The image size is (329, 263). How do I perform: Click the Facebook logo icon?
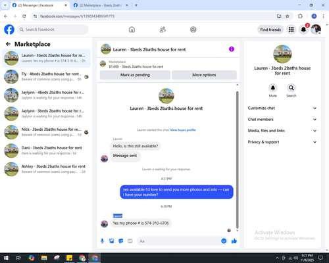coord(9,30)
